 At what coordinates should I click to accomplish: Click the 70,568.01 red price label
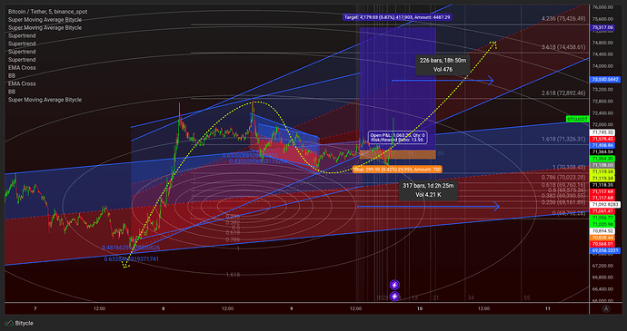click(602, 244)
